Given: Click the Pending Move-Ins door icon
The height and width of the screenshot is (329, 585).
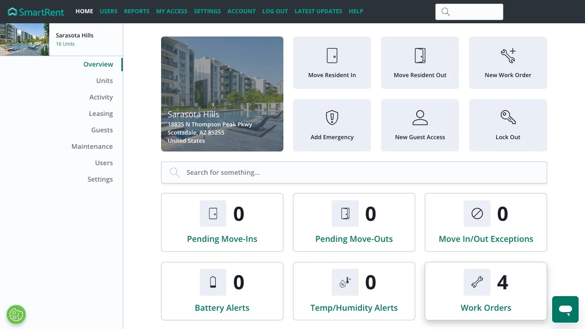Looking at the screenshot, I should click(x=213, y=214).
